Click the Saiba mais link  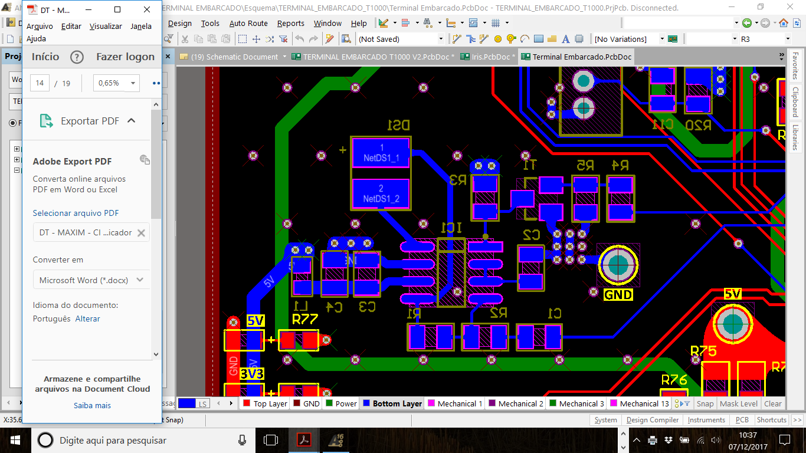tap(92, 405)
